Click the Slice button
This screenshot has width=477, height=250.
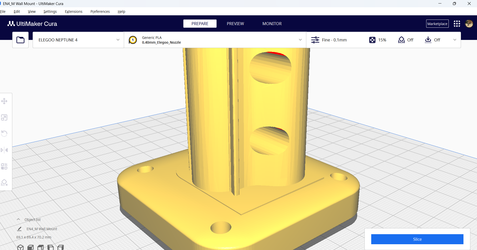[417, 239]
